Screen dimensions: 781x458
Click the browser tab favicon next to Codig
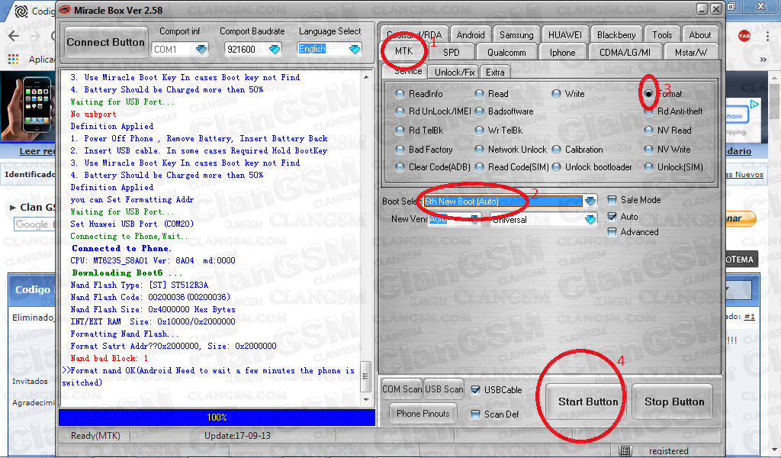(21, 11)
